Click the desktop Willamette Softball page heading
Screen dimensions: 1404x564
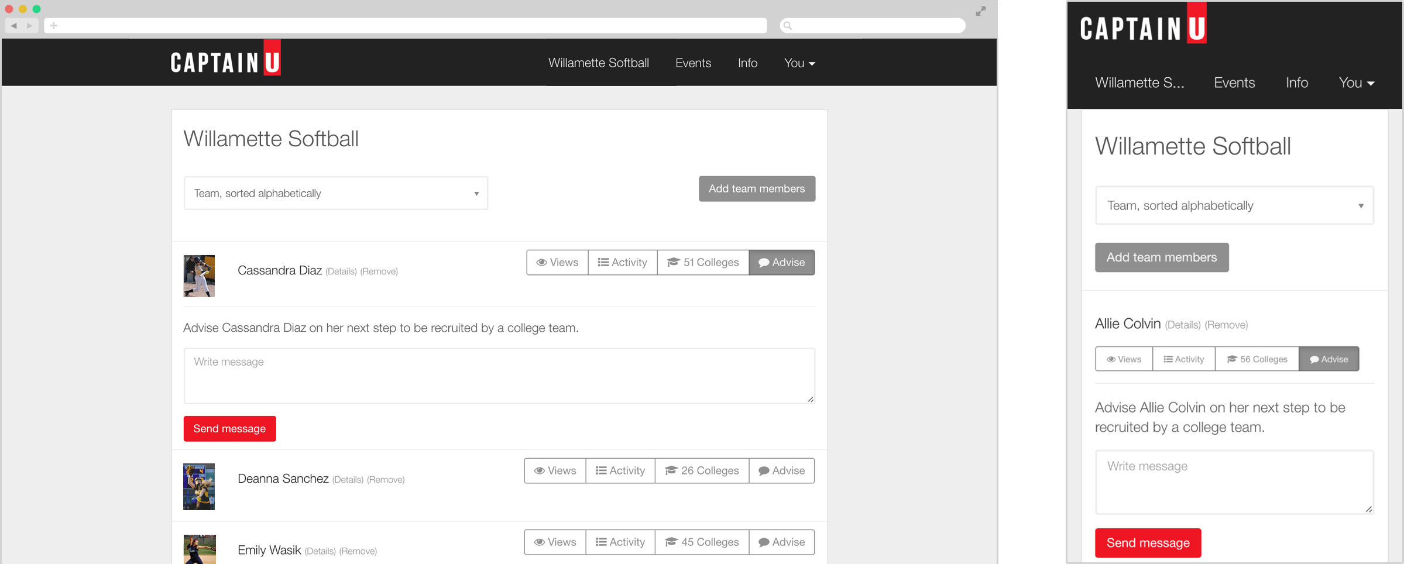(271, 139)
